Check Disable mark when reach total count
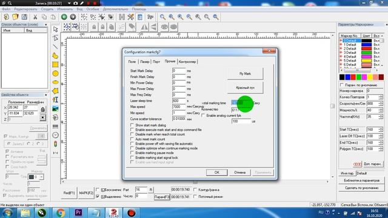Screen dimensions: 388x218 (132, 134)
